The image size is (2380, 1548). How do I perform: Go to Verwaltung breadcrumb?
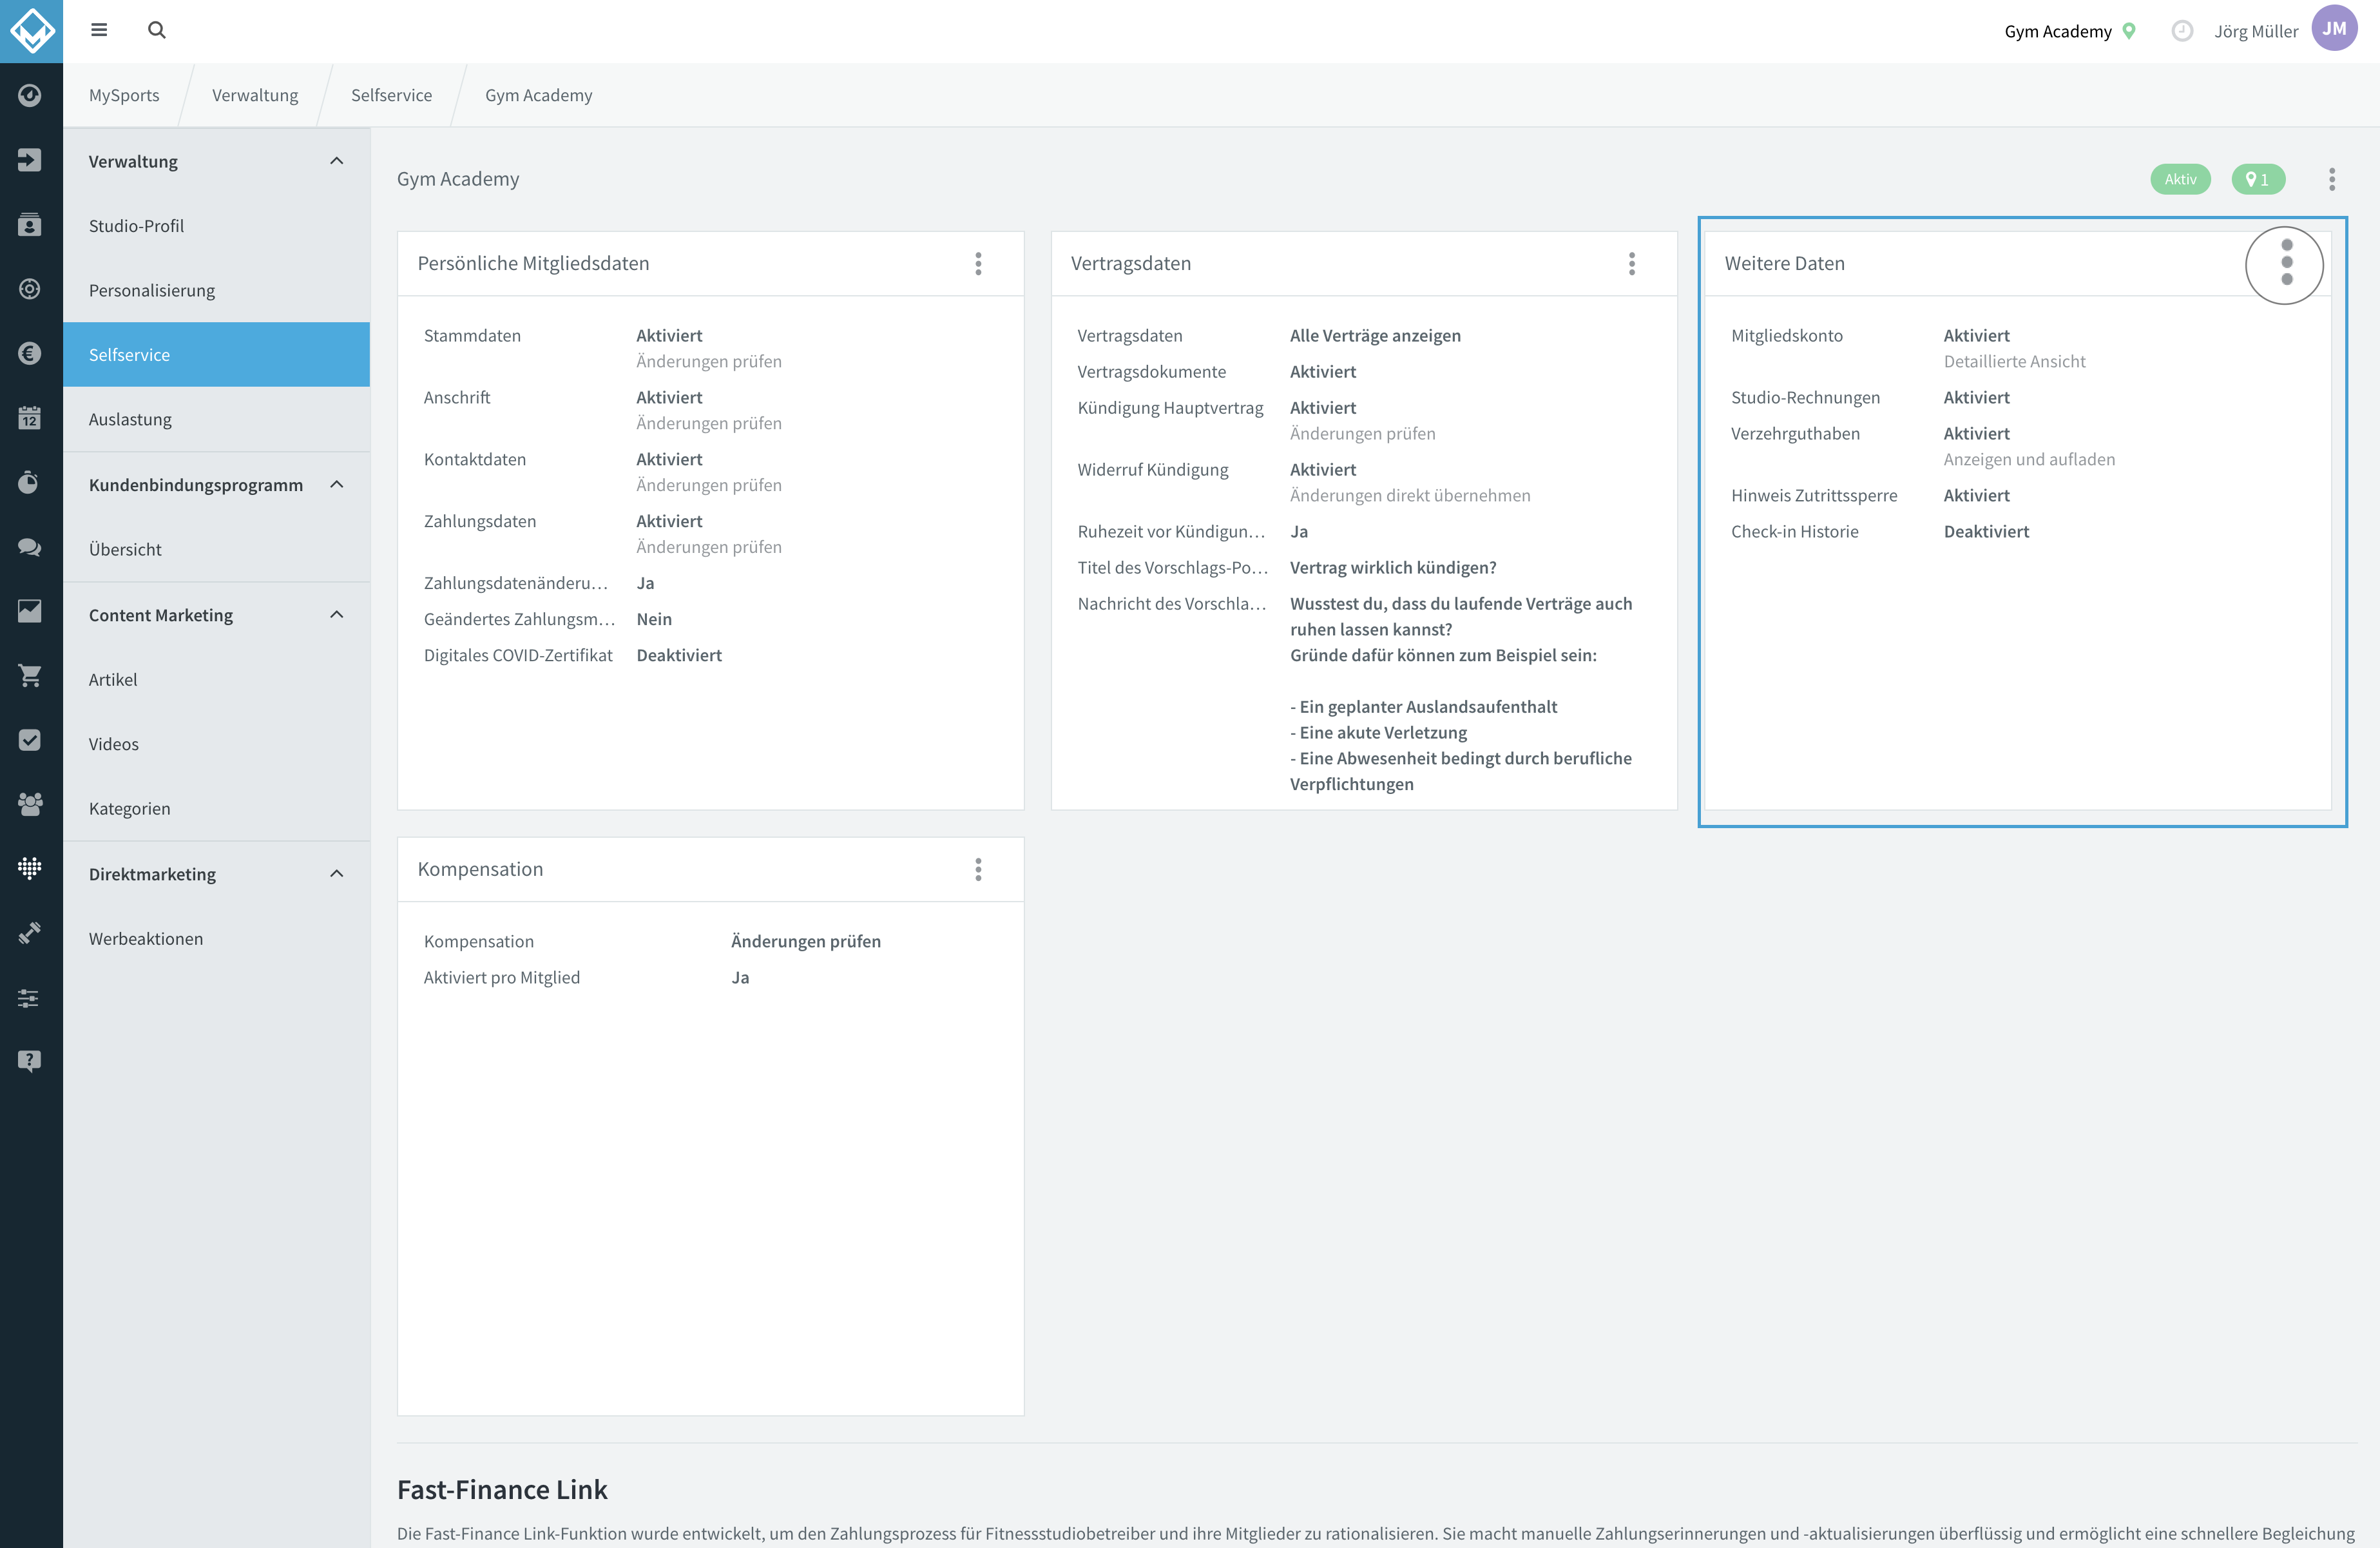pos(255,95)
